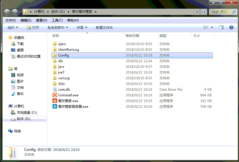This screenshot has width=239, height=162.
Task: Click the 餐饮管家.exe application icon
Action: [x=55, y=101]
